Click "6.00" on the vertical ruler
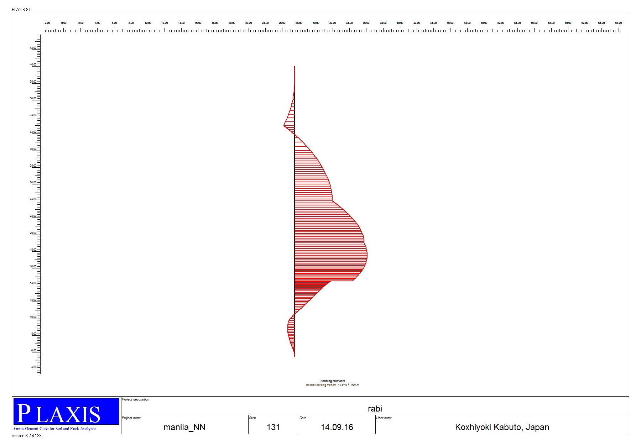This screenshot has height=445, width=641. (x=34, y=351)
